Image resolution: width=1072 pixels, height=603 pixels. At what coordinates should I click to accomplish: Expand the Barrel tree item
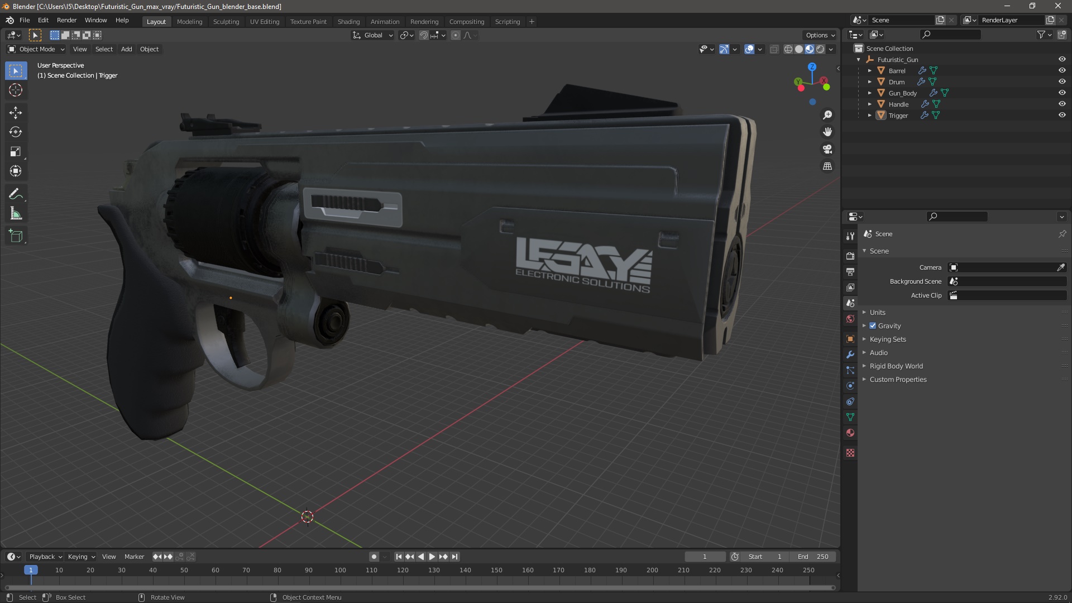click(x=870, y=71)
